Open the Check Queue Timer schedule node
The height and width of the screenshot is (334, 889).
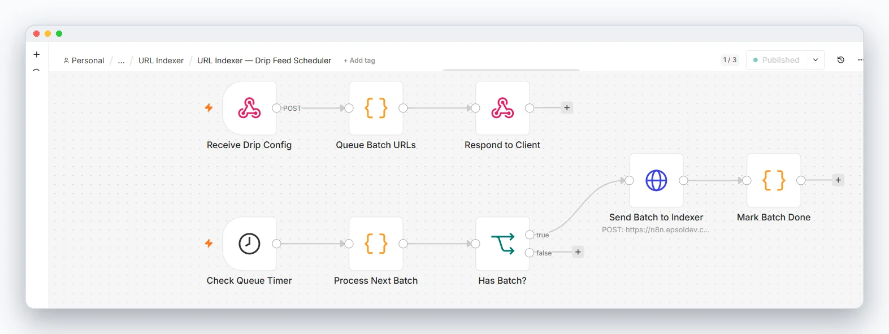tap(249, 244)
